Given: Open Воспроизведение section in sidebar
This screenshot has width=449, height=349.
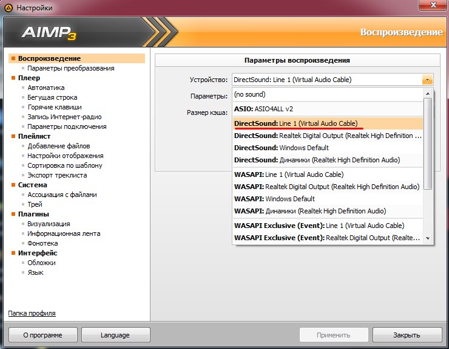Looking at the screenshot, I should coord(76,58).
